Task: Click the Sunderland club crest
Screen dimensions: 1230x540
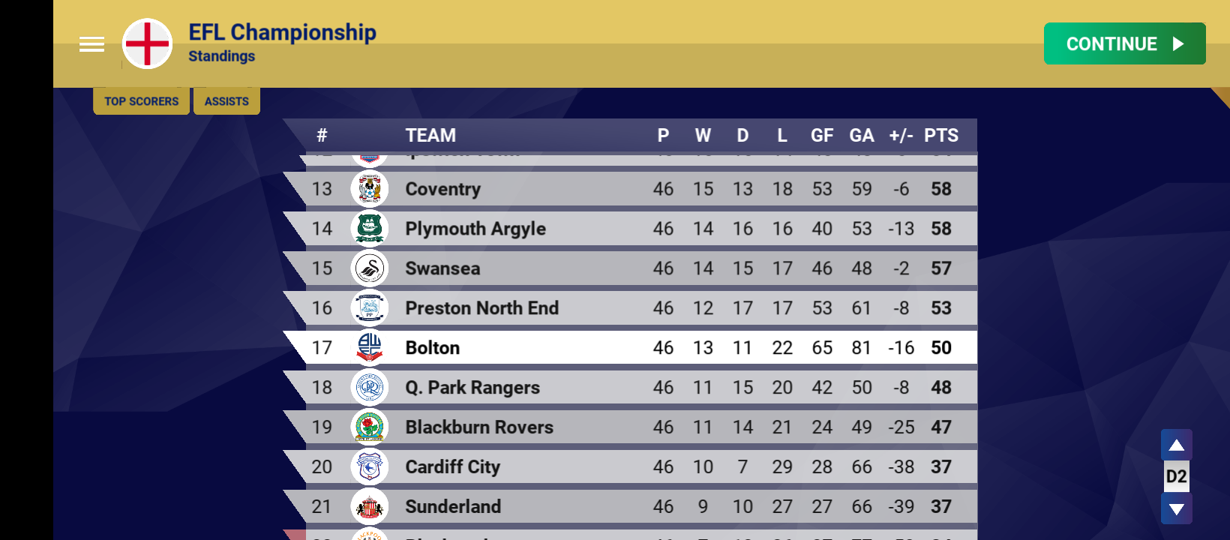Action: (369, 507)
